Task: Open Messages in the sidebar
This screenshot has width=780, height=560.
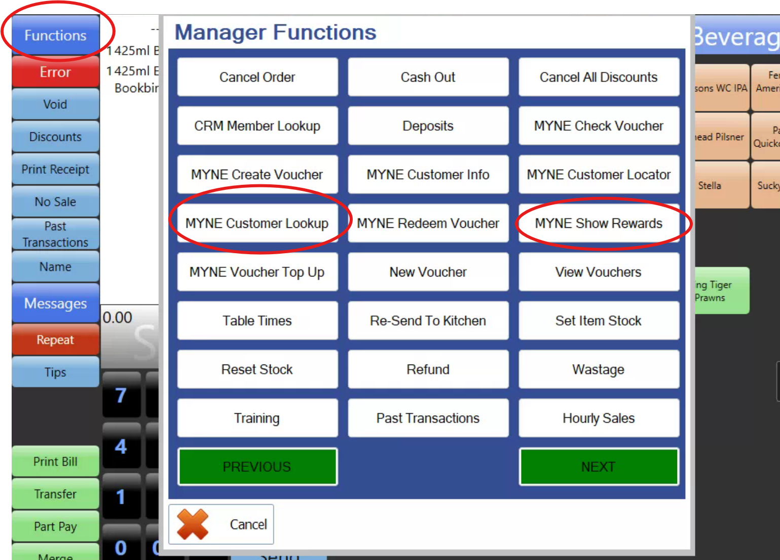Action: [x=56, y=303]
